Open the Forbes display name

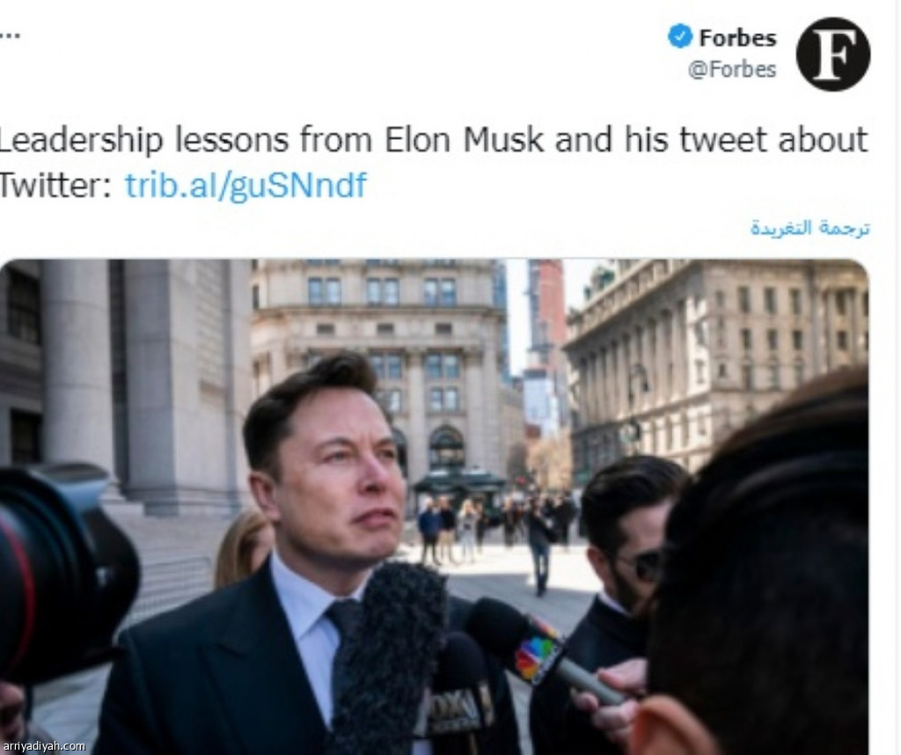(737, 38)
